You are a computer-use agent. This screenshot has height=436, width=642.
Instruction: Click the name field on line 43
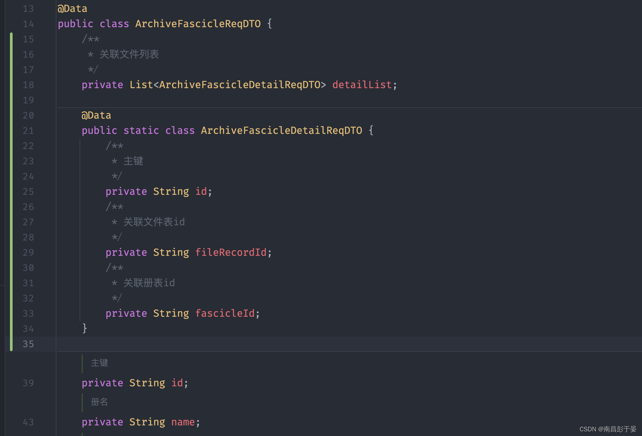(x=183, y=422)
